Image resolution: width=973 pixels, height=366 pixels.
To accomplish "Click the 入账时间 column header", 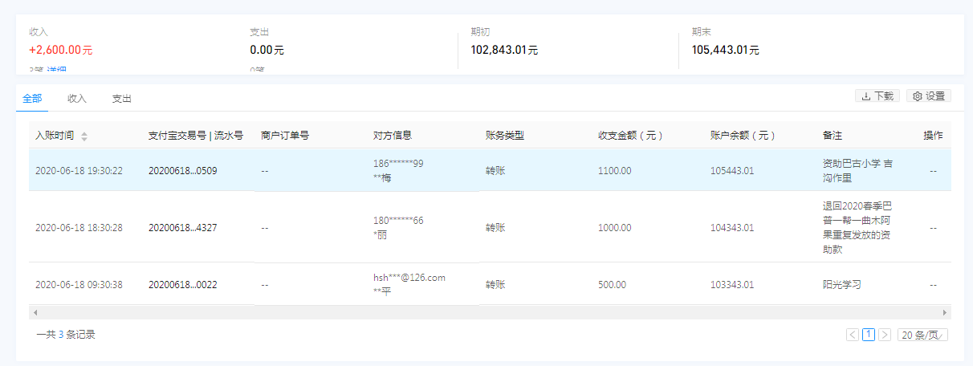I will [55, 136].
